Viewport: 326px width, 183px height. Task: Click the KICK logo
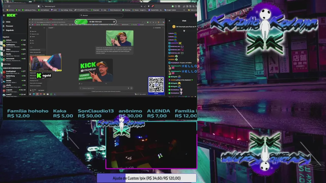[12, 15]
